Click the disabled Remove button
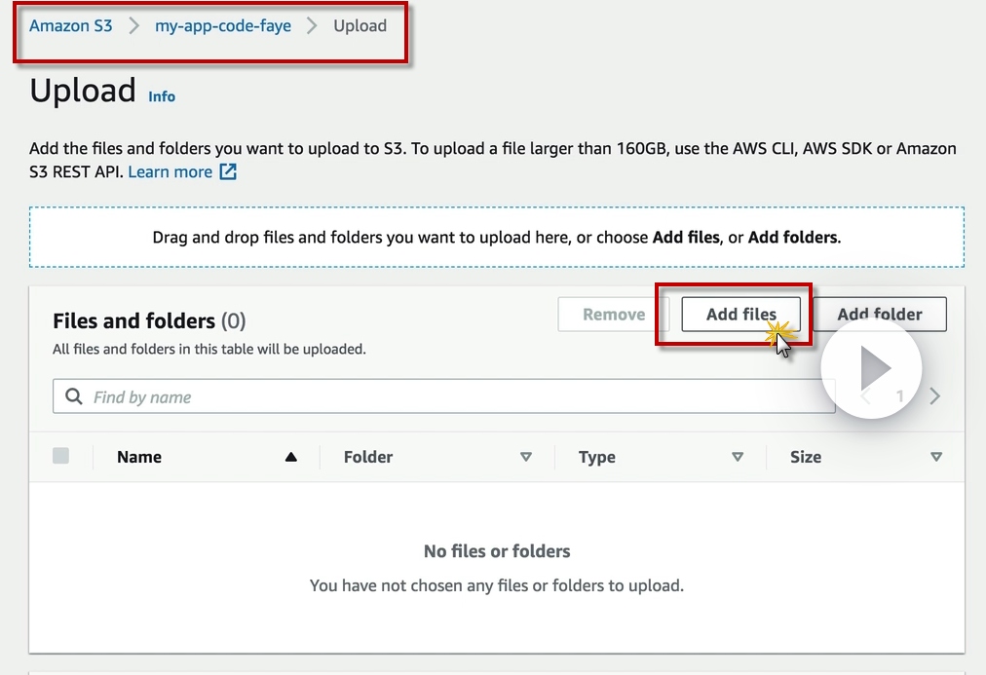This screenshot has width=986, height=675. click(614, 315)
